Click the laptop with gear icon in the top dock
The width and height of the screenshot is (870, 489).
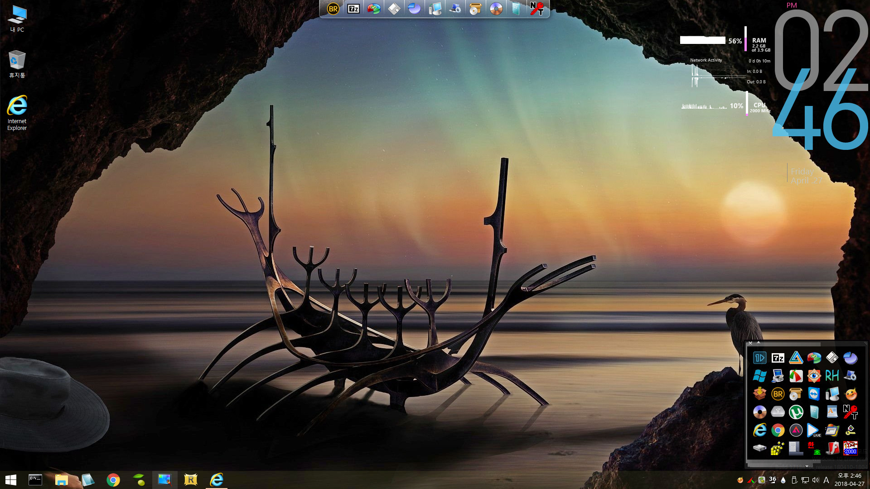point(455,9)
